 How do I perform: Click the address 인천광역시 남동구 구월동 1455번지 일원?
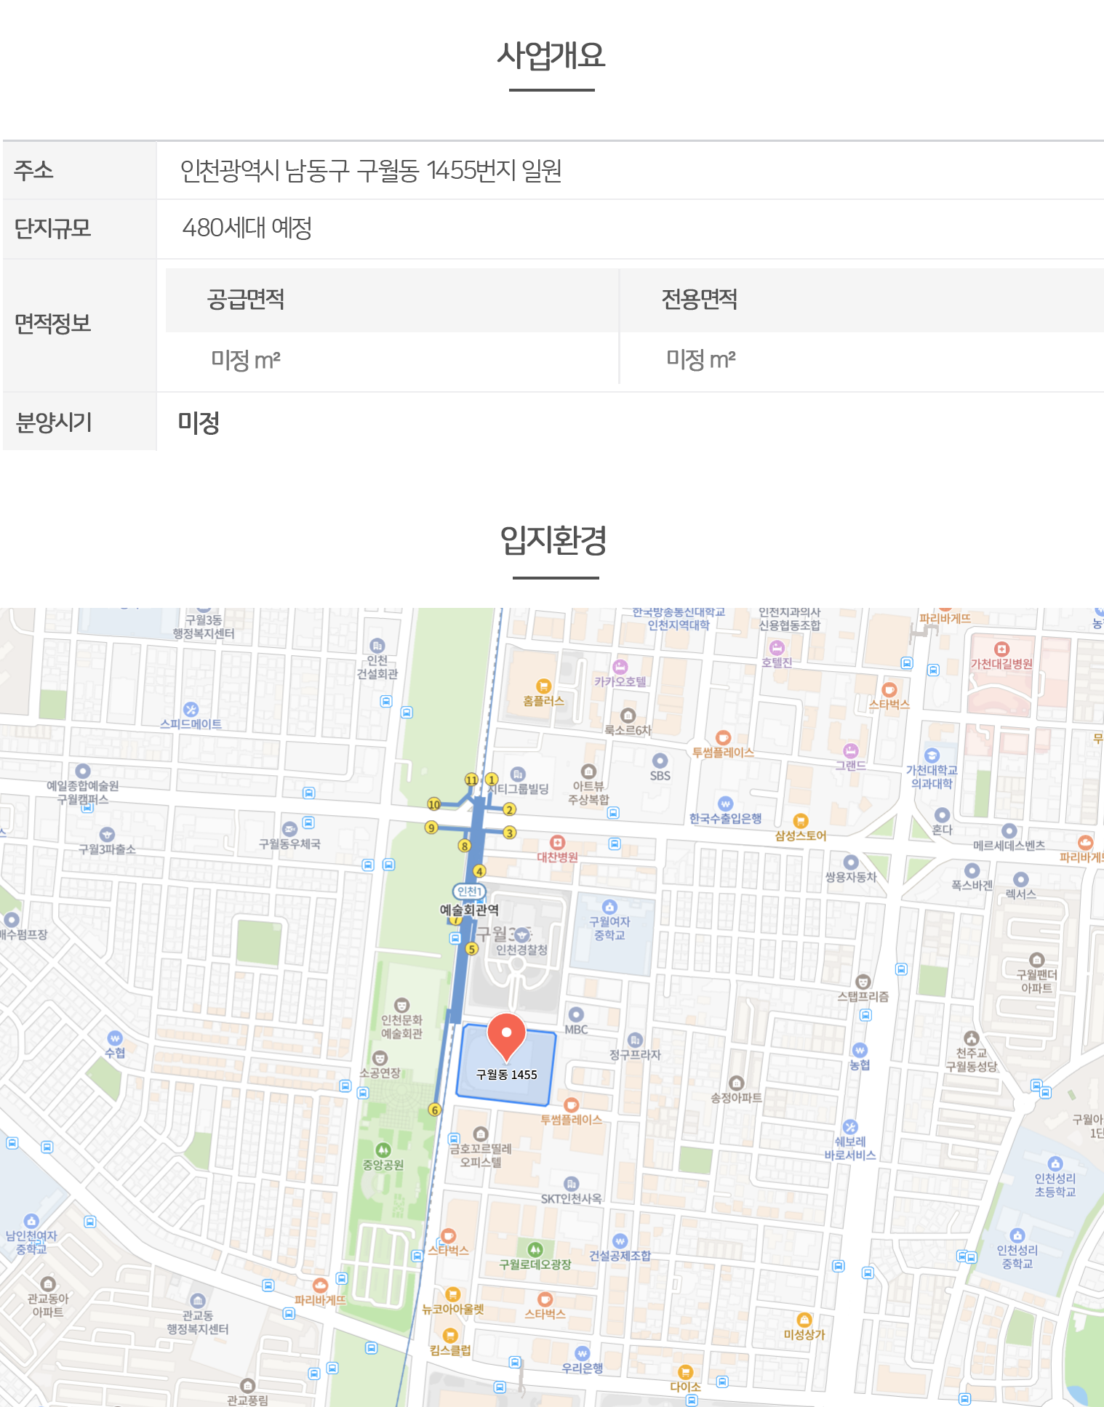371,171
